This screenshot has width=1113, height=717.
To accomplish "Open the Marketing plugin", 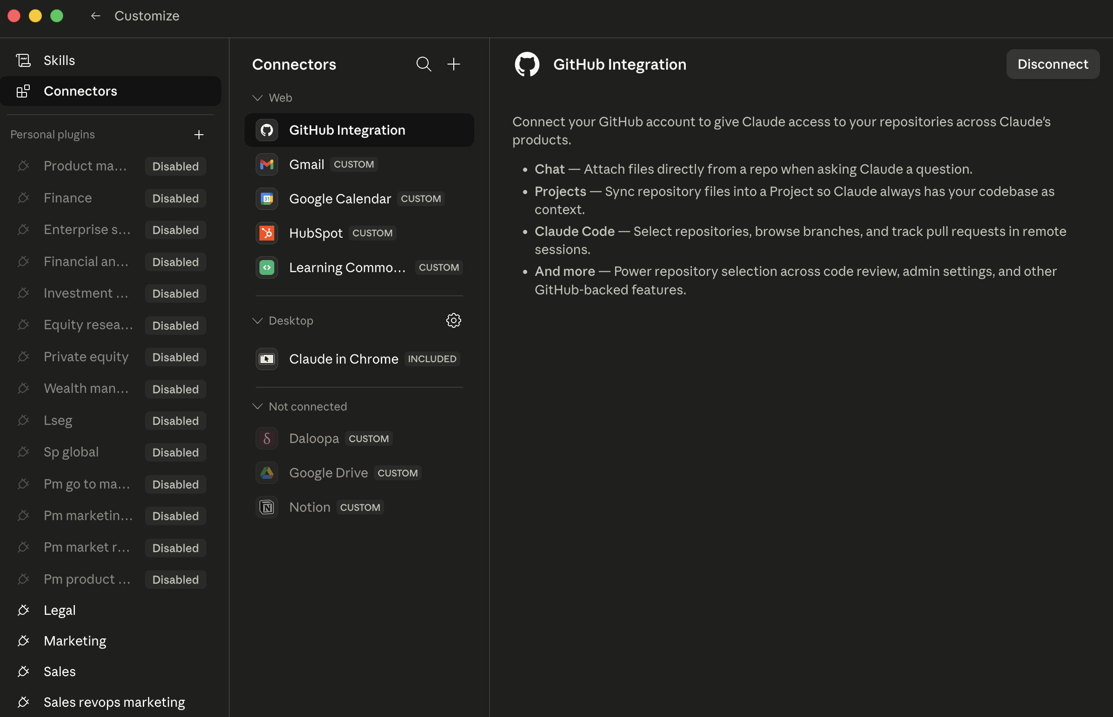I will [x=111, y=641].
